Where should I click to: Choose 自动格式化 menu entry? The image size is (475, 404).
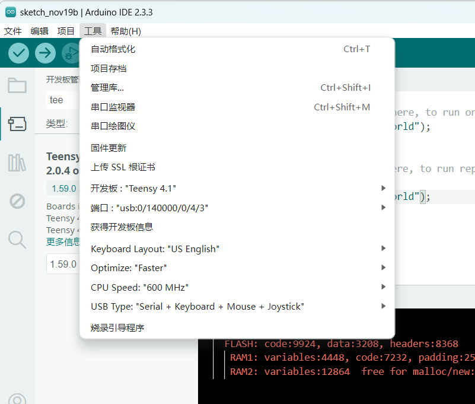113,49
